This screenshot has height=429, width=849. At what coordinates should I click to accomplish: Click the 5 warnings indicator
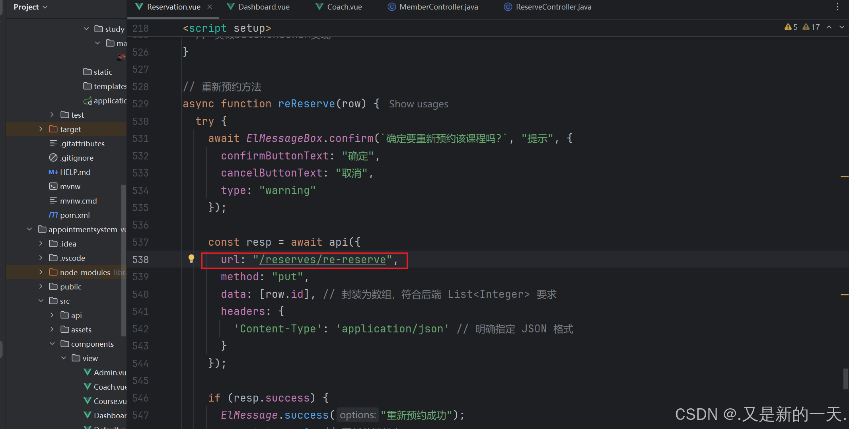click(791, 27)
